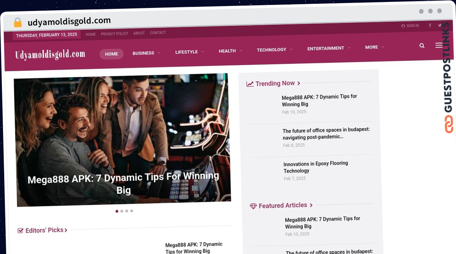
Task: Go to the Home nav tab
Action: tap(111, 54)
